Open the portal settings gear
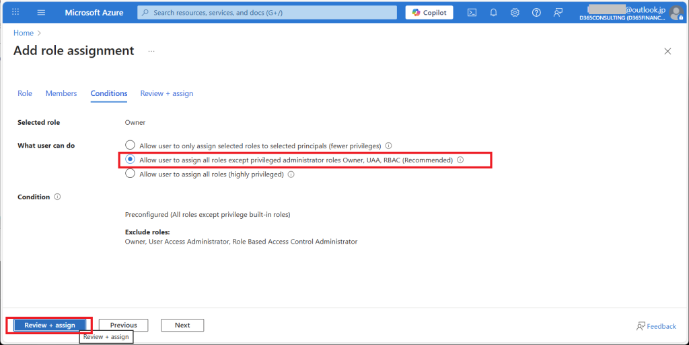This screenshot has width=689, height=345. (515, 13)
